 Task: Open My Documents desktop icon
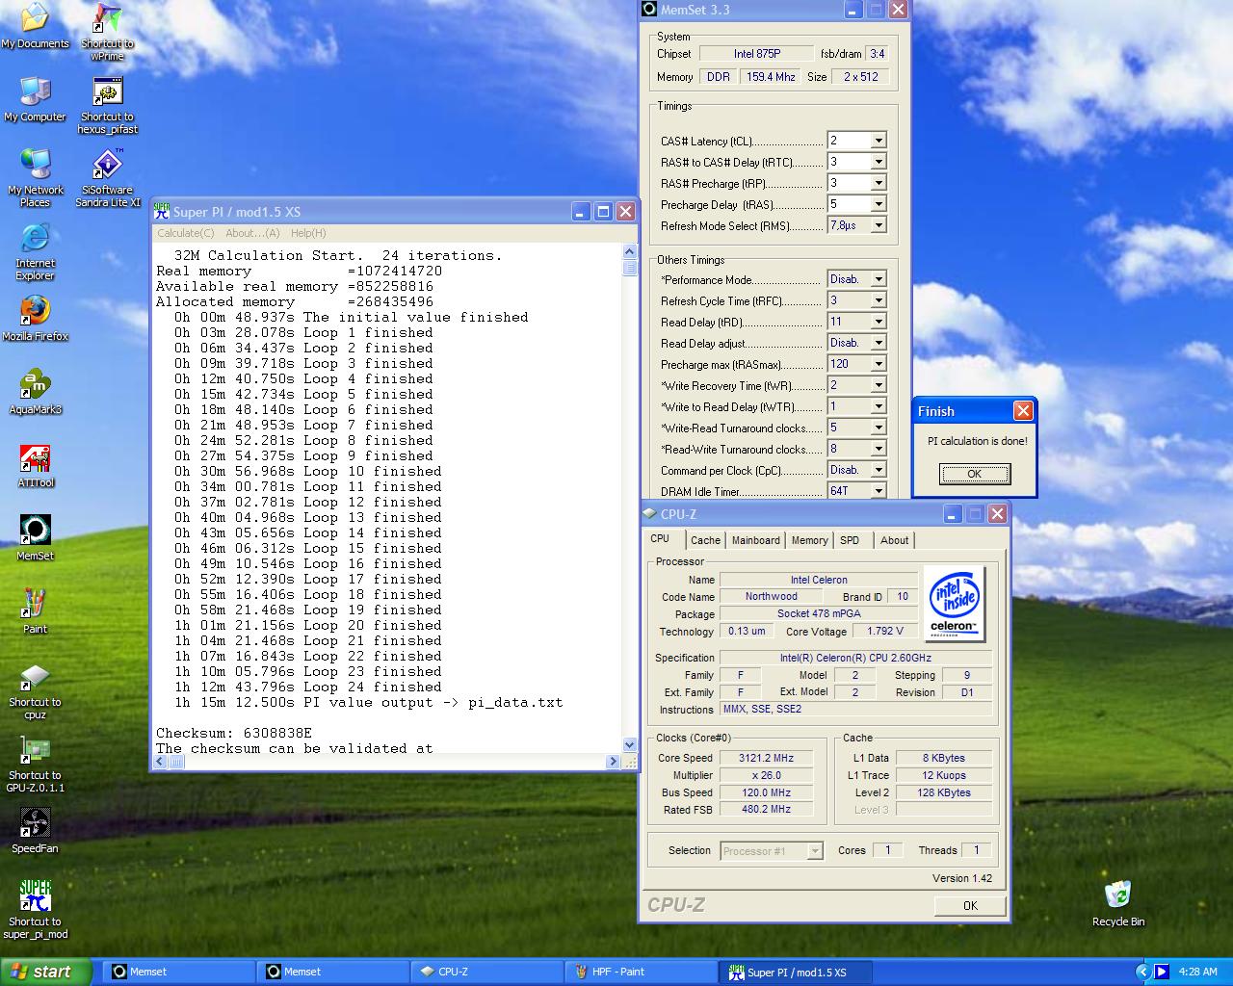pyautogui.click(x=35, y=25)
